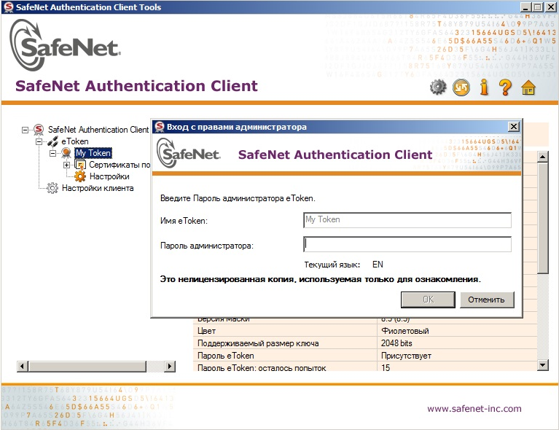Close the administrator login dialog
This screenshot has width=559, height=430.
[x=513, y=127]
